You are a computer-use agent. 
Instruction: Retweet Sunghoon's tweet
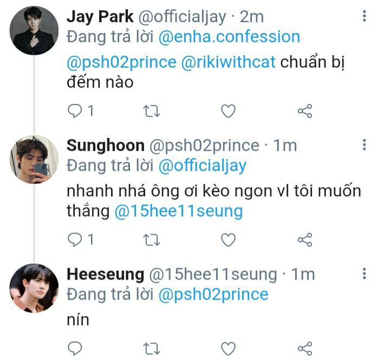pyautogui.click(x=151, y=239)
